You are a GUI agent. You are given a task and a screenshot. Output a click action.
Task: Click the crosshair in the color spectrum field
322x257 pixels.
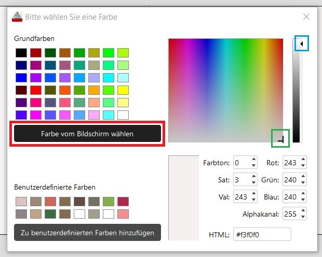point(281,140)
